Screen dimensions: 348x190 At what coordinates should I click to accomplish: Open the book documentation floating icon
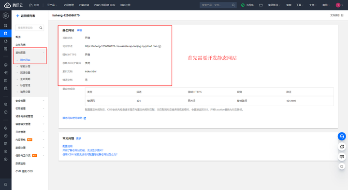point(342,157)
